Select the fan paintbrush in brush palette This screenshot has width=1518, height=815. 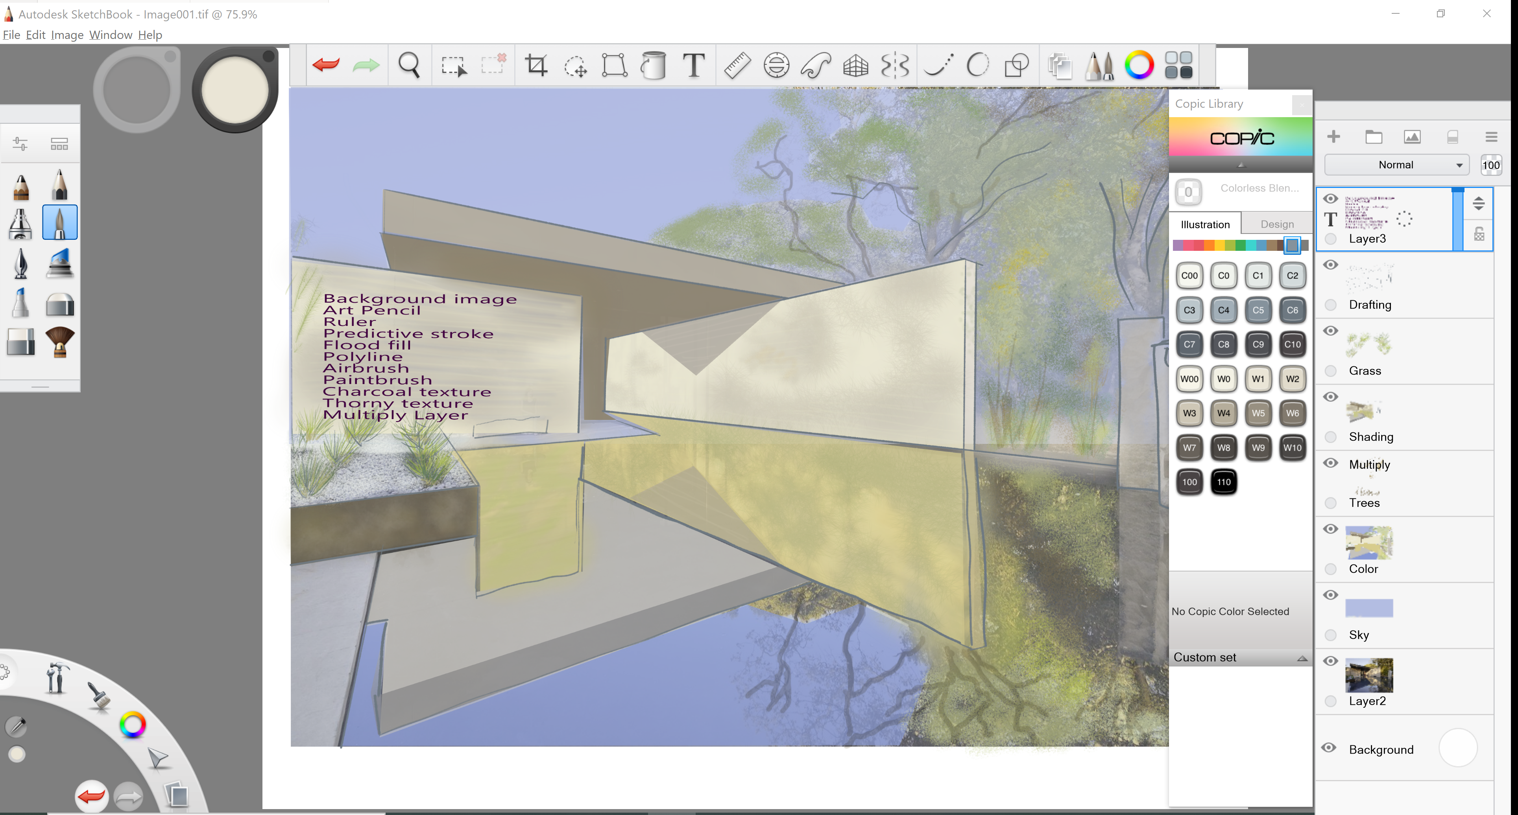click(59, 342)
